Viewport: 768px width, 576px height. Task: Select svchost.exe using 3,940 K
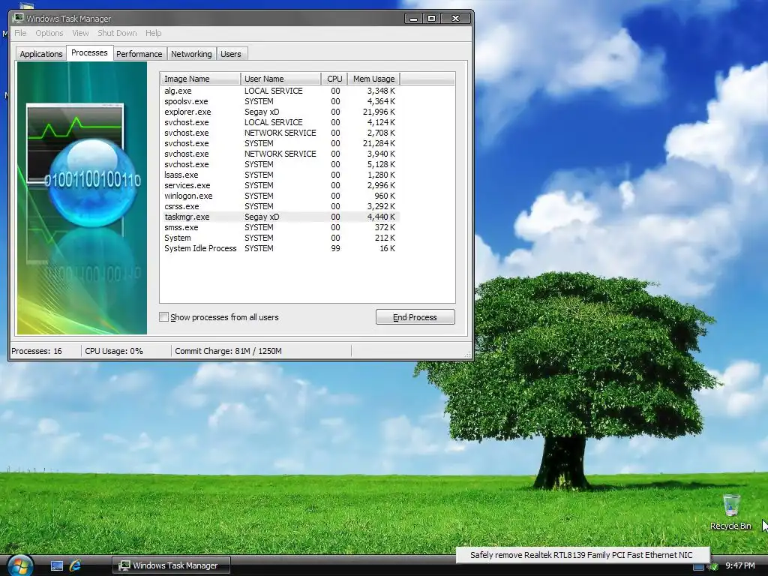tap(280, 154)
